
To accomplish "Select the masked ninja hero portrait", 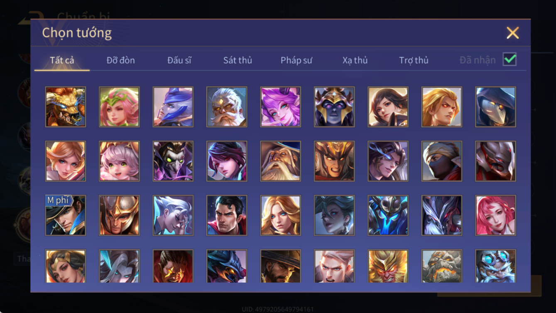I will [442, 161].
